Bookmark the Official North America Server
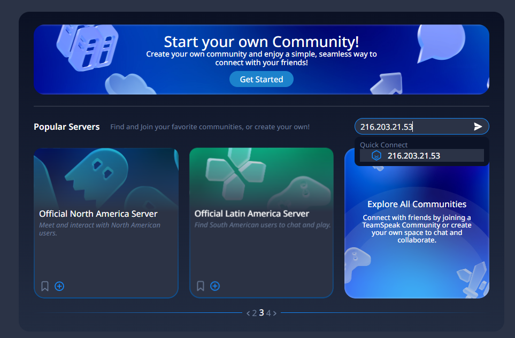The width and height of the screenshot is (515, 338). (45, 286)
